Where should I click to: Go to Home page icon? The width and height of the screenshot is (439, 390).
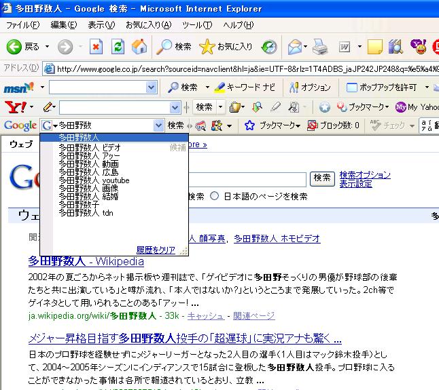(139, 46)
